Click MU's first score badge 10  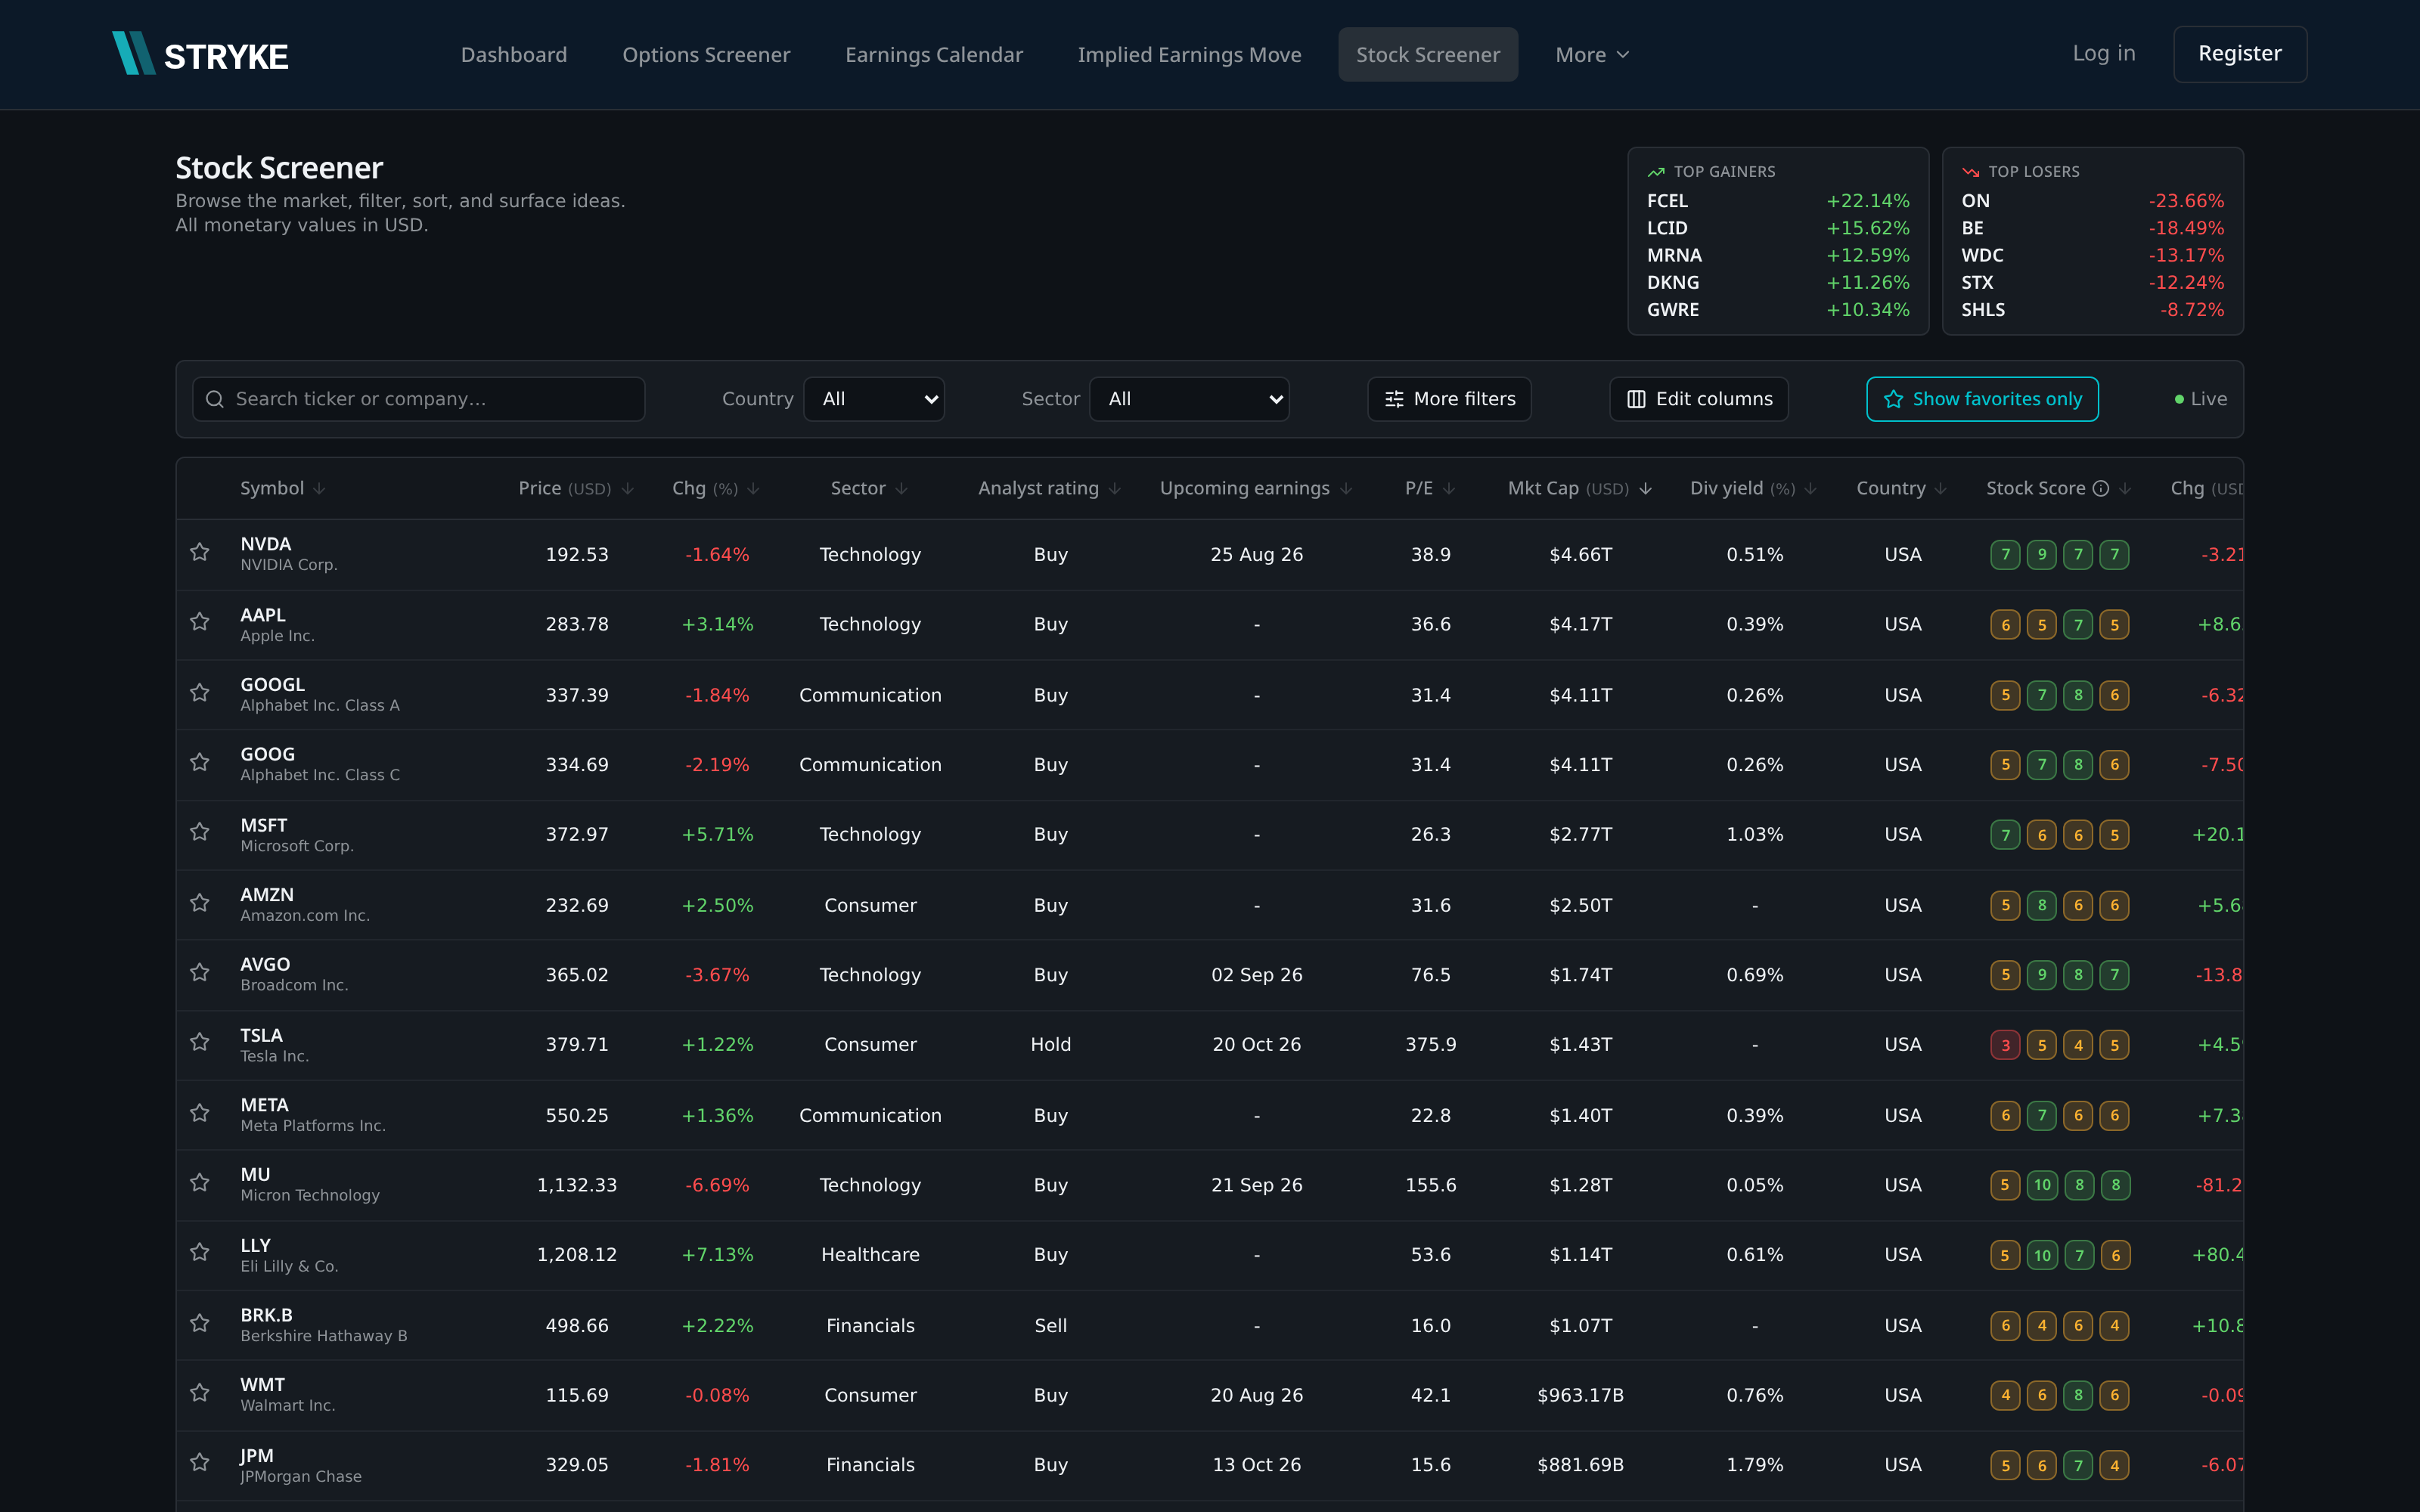tap(2042, 1185)
